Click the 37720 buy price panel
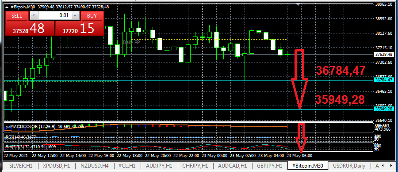This screenshot has width=398, height=172. point(80,28)
